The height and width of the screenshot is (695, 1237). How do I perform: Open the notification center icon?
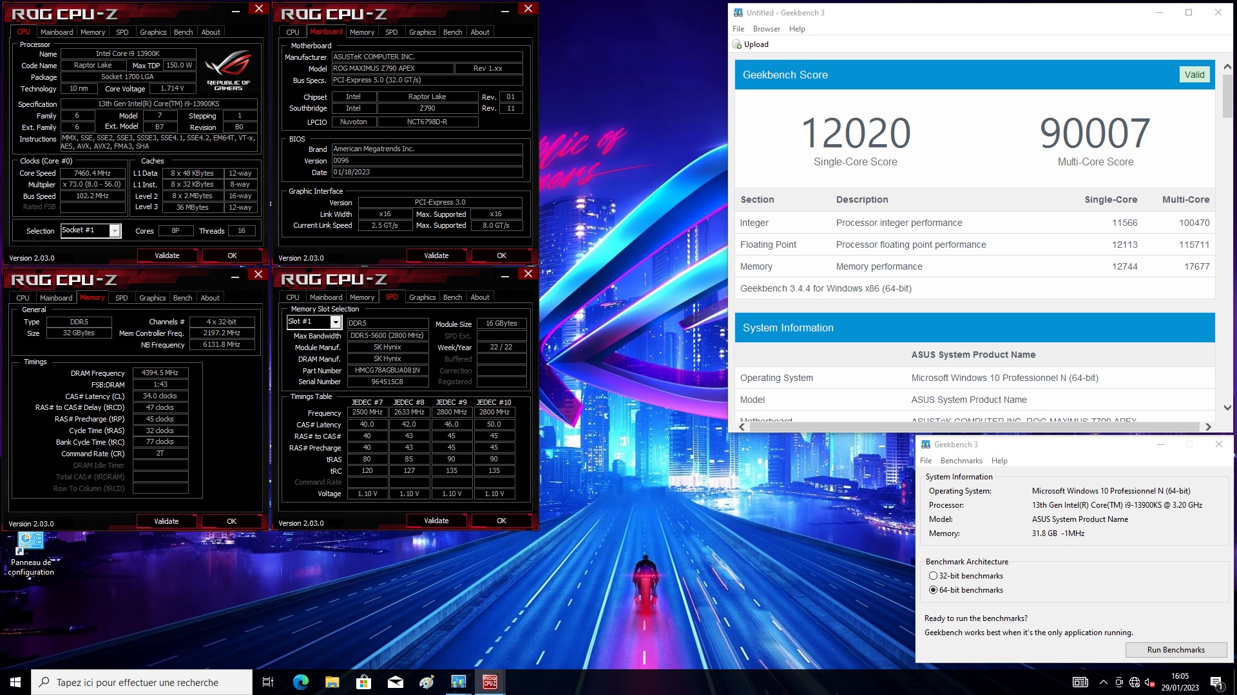pyautogui.click(x=1217, y=682)
